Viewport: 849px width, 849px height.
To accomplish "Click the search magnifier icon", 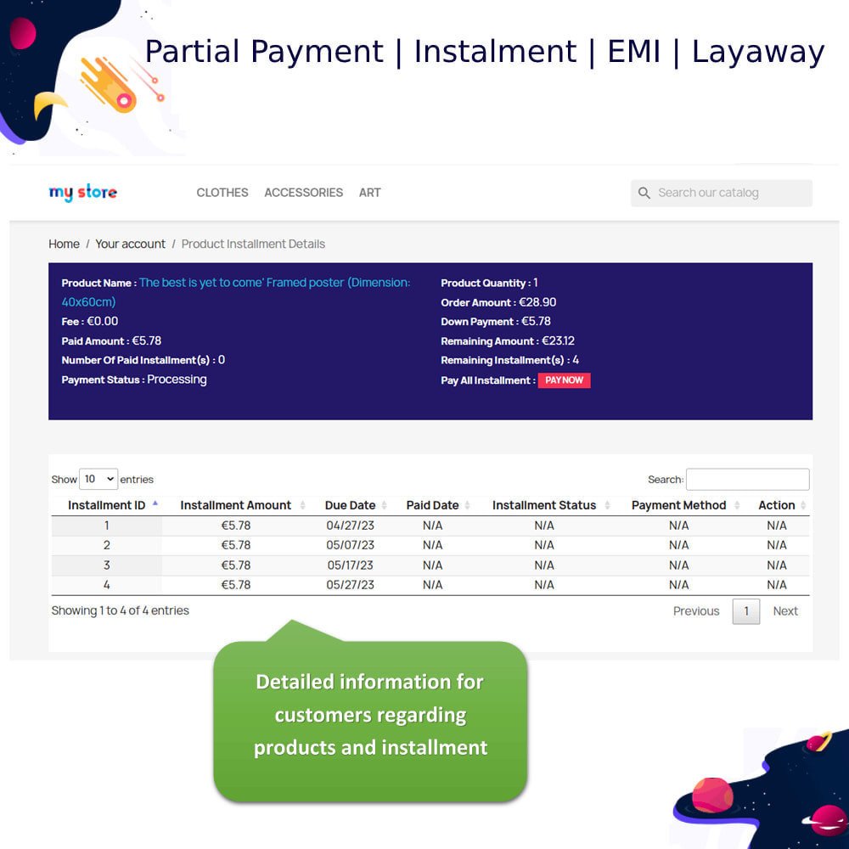I will point(644,193).
